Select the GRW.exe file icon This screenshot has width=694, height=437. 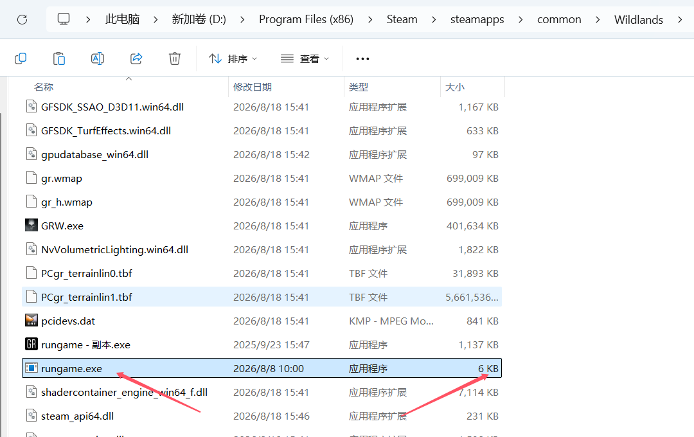31,226
